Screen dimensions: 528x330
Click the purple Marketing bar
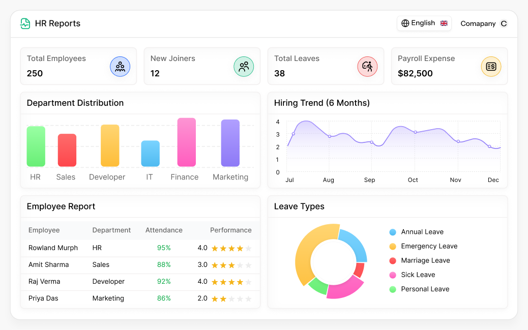point(230,143)
